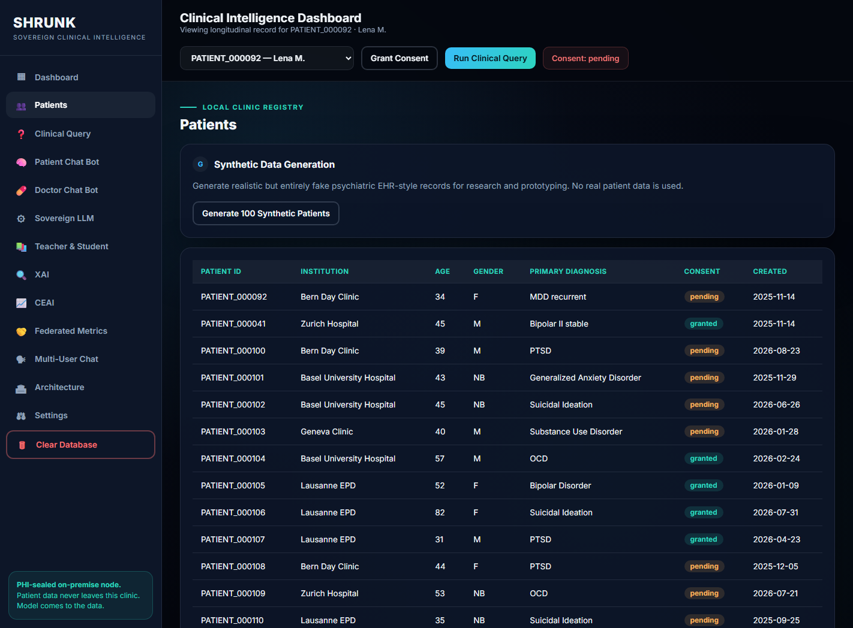This screenshot has height=628, width=853.
Task: Open the Architecture label
Action: 59,387
